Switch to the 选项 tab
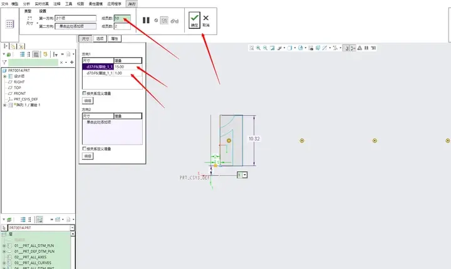 coord(100,39)
